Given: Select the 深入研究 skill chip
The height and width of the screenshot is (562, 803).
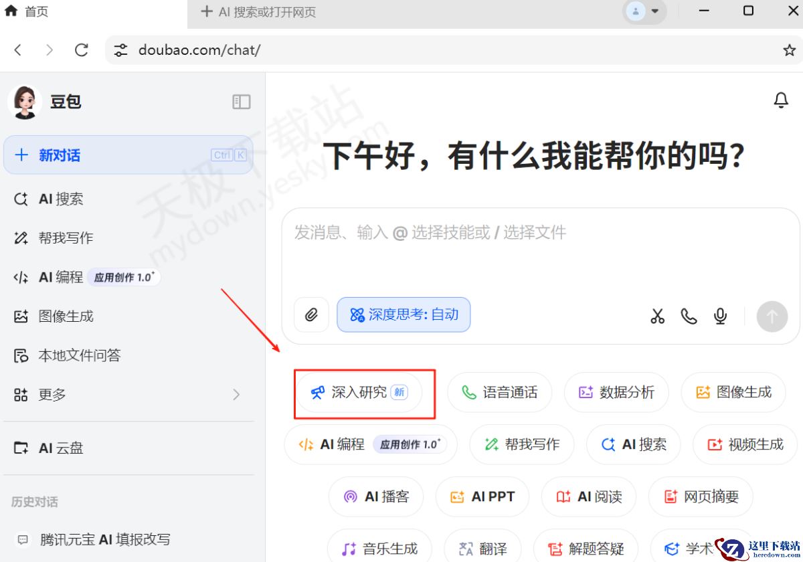Looking at the screenshot, I should pos(359,392).
